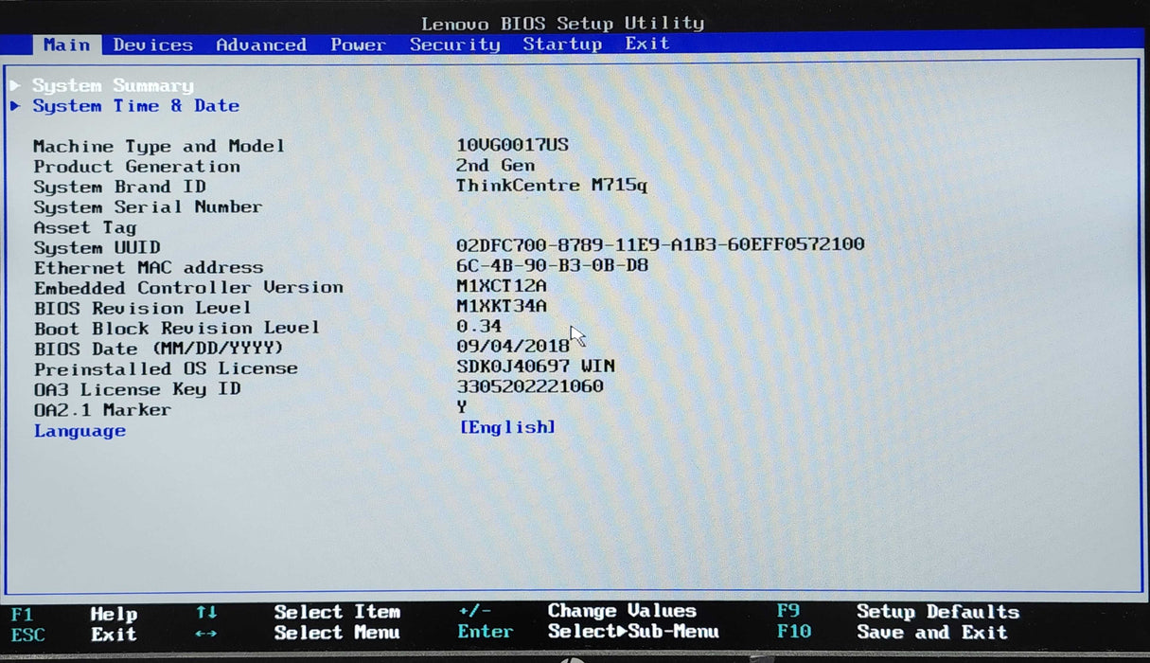Screen dimensions: 1150x663
Task: Select the System UUID label
Action: coord(97,248)
